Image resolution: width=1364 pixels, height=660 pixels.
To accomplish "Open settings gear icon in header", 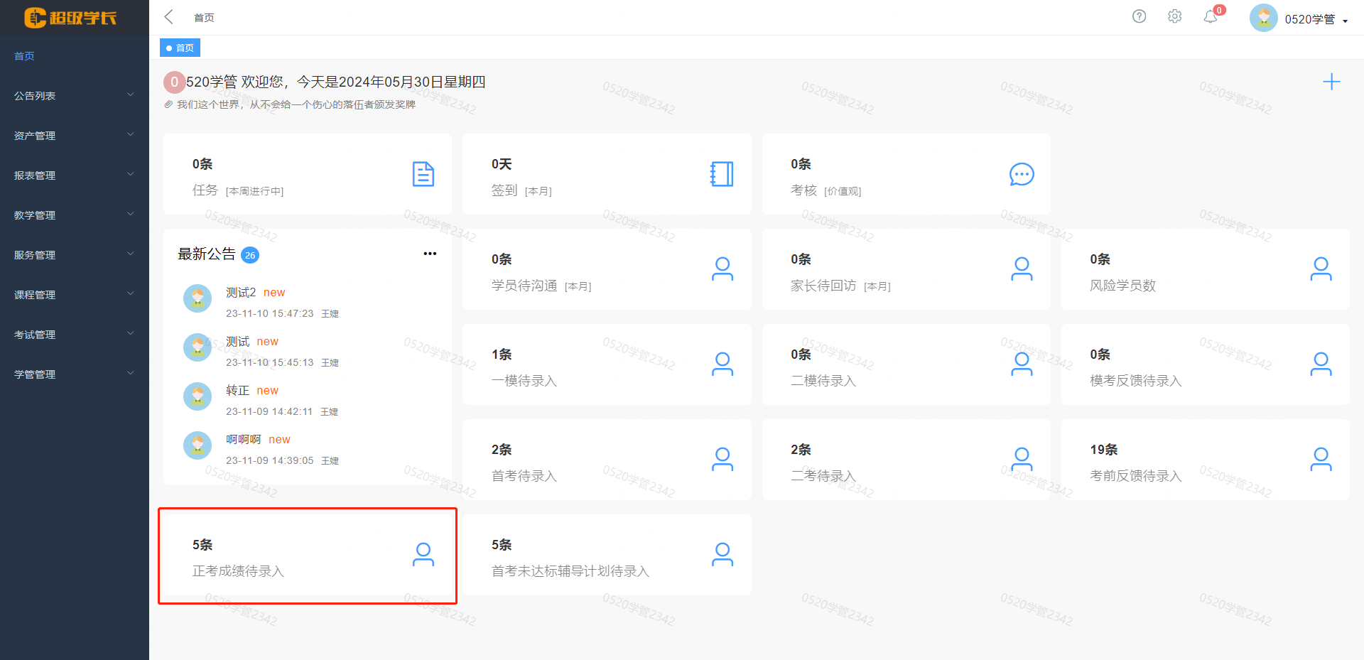I will tap(1174, 16).
